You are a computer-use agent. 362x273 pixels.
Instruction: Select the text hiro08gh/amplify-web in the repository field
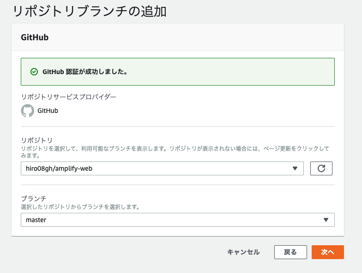(x=59, y=169)
